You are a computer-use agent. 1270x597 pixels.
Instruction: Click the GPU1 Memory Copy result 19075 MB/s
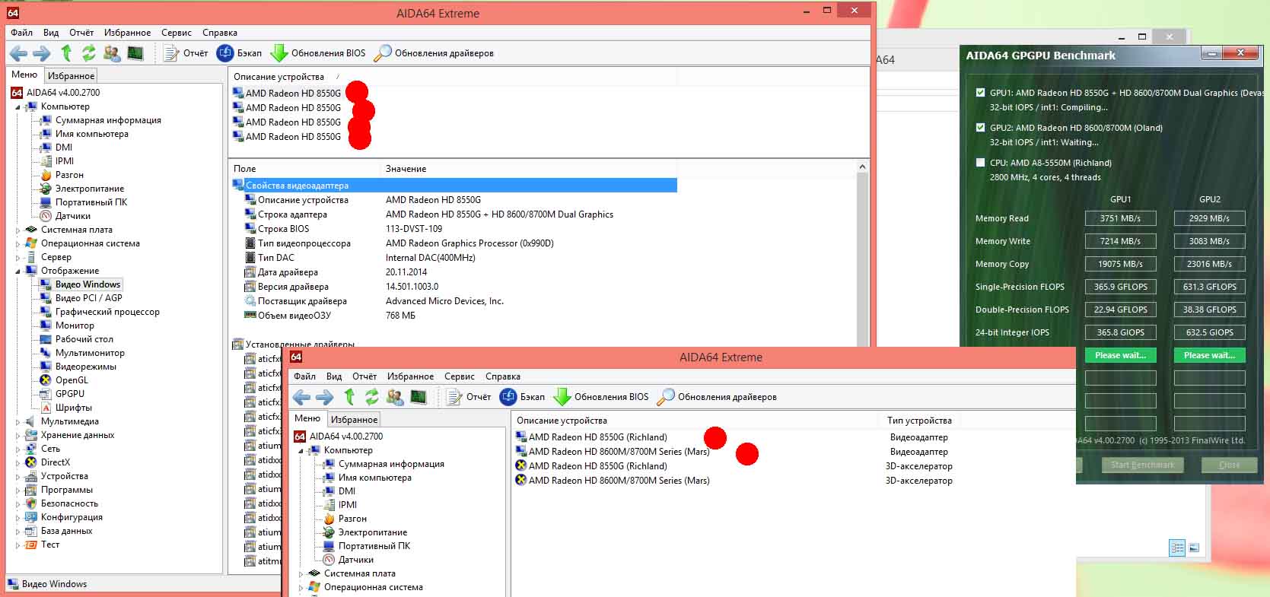(1120, 264)
